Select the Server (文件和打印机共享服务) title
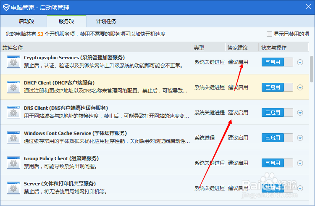Viewport: 315px width, 206px height. [60, 183]
